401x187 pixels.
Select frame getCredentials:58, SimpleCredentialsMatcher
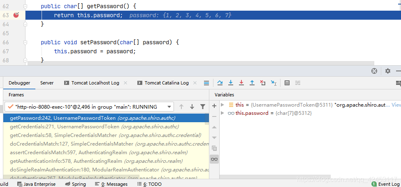(x=106, y=135)
